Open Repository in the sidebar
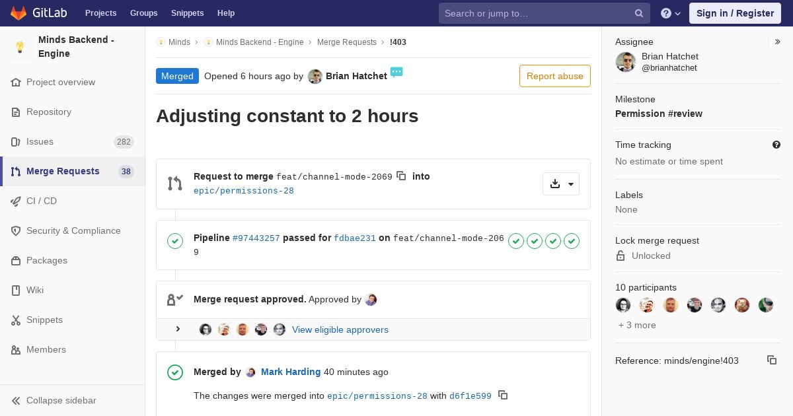This screenshot has height=416, width=793. tap(49, 112)
